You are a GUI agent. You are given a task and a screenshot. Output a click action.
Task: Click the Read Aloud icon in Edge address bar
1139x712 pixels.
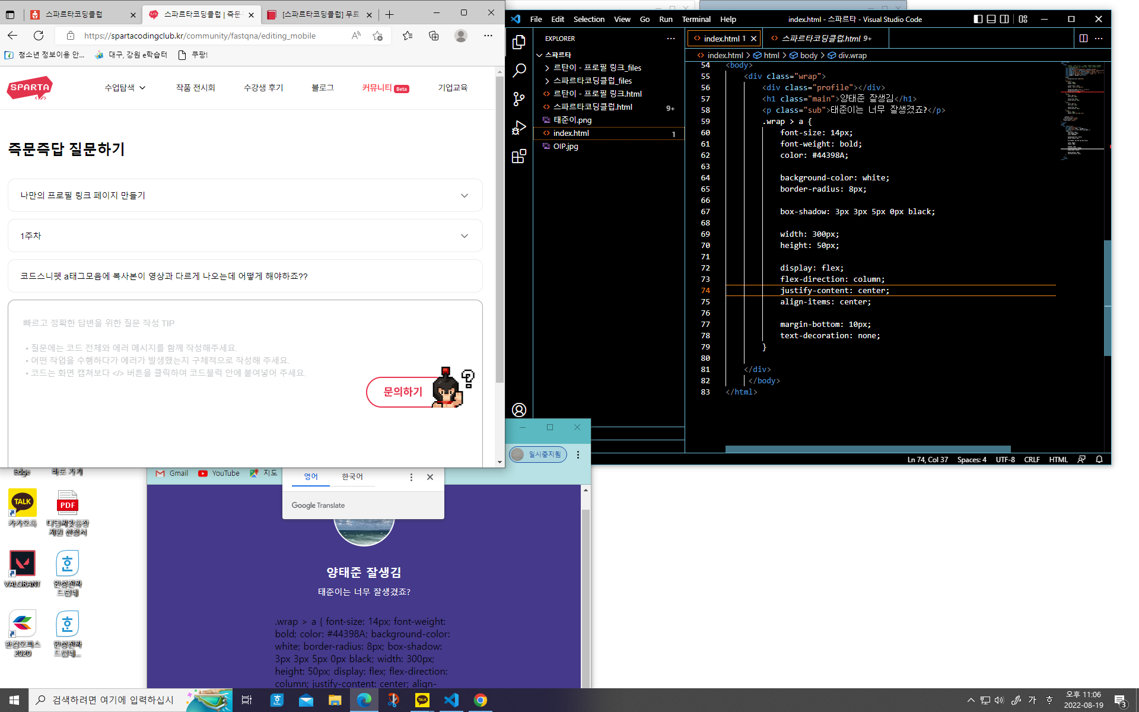[356, 36]
